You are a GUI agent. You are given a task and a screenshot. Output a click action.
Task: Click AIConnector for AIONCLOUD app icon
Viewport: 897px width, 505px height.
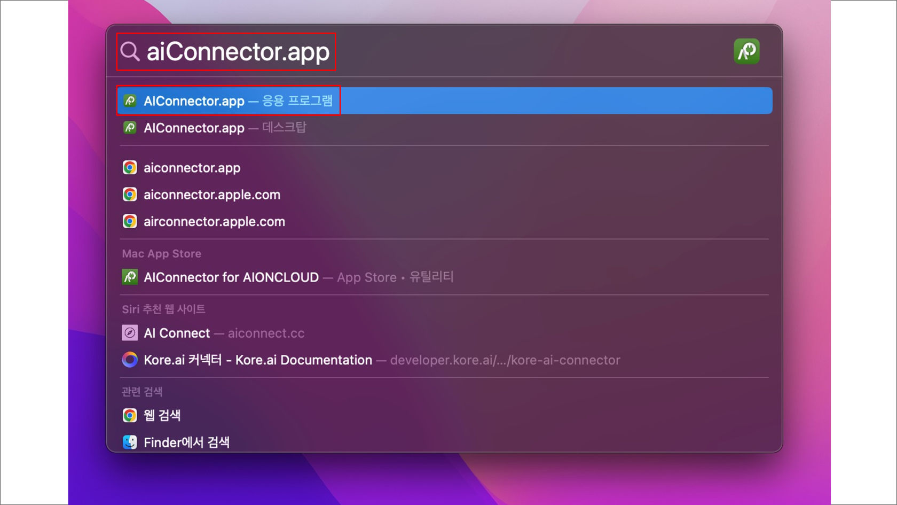click(x=130, y=277)
